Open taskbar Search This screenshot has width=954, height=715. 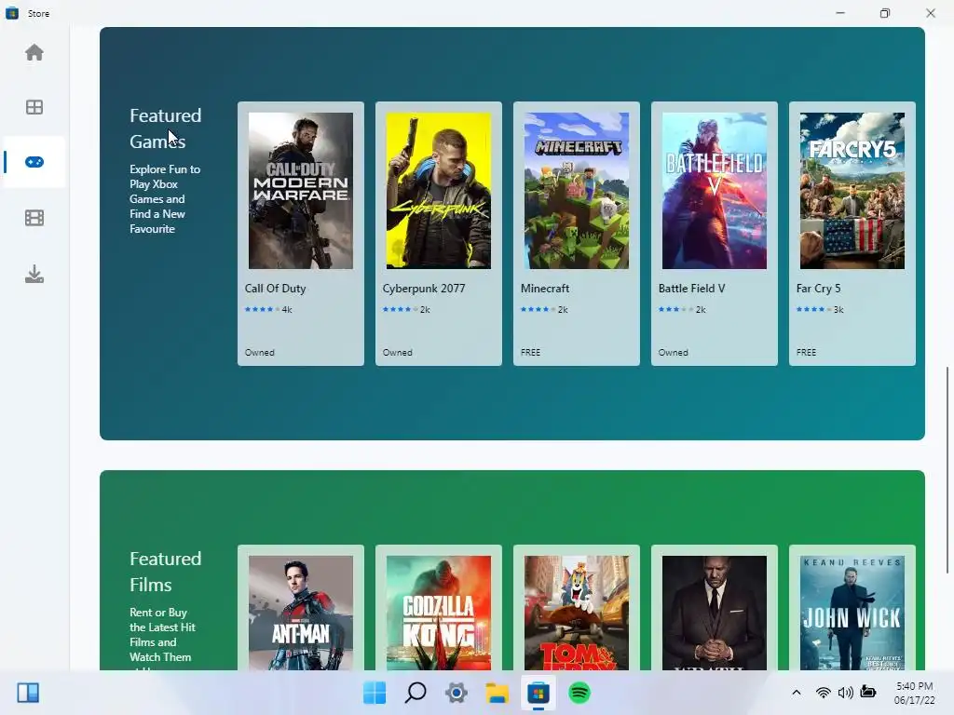tap(416, 693)
